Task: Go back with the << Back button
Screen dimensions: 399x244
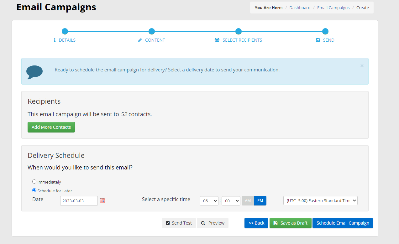Action: pos(256,223)
